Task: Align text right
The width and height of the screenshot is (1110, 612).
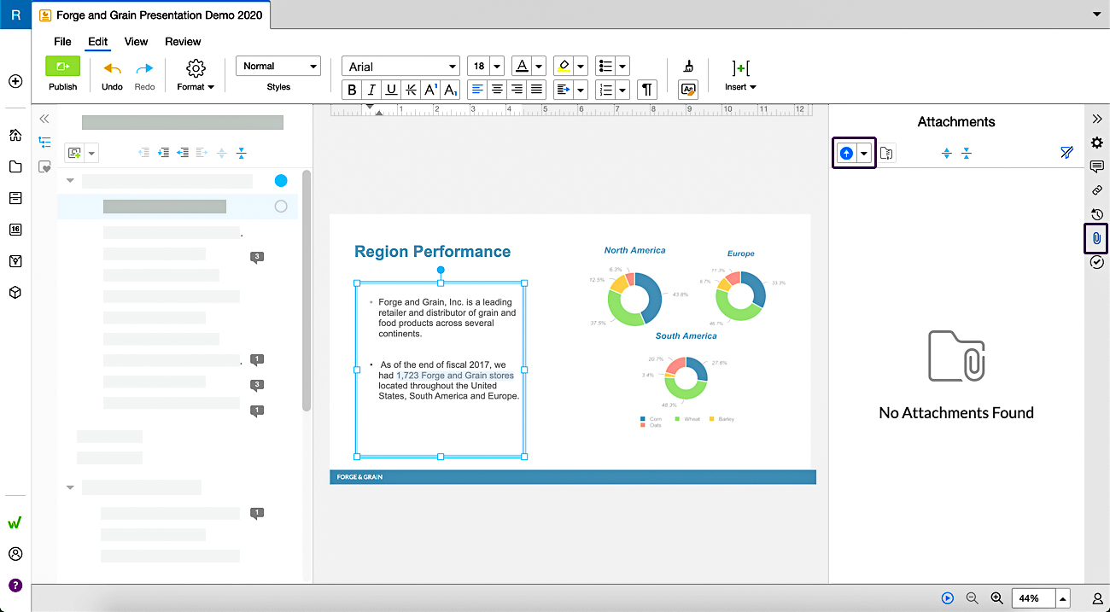Action: [x=517, y=90]
